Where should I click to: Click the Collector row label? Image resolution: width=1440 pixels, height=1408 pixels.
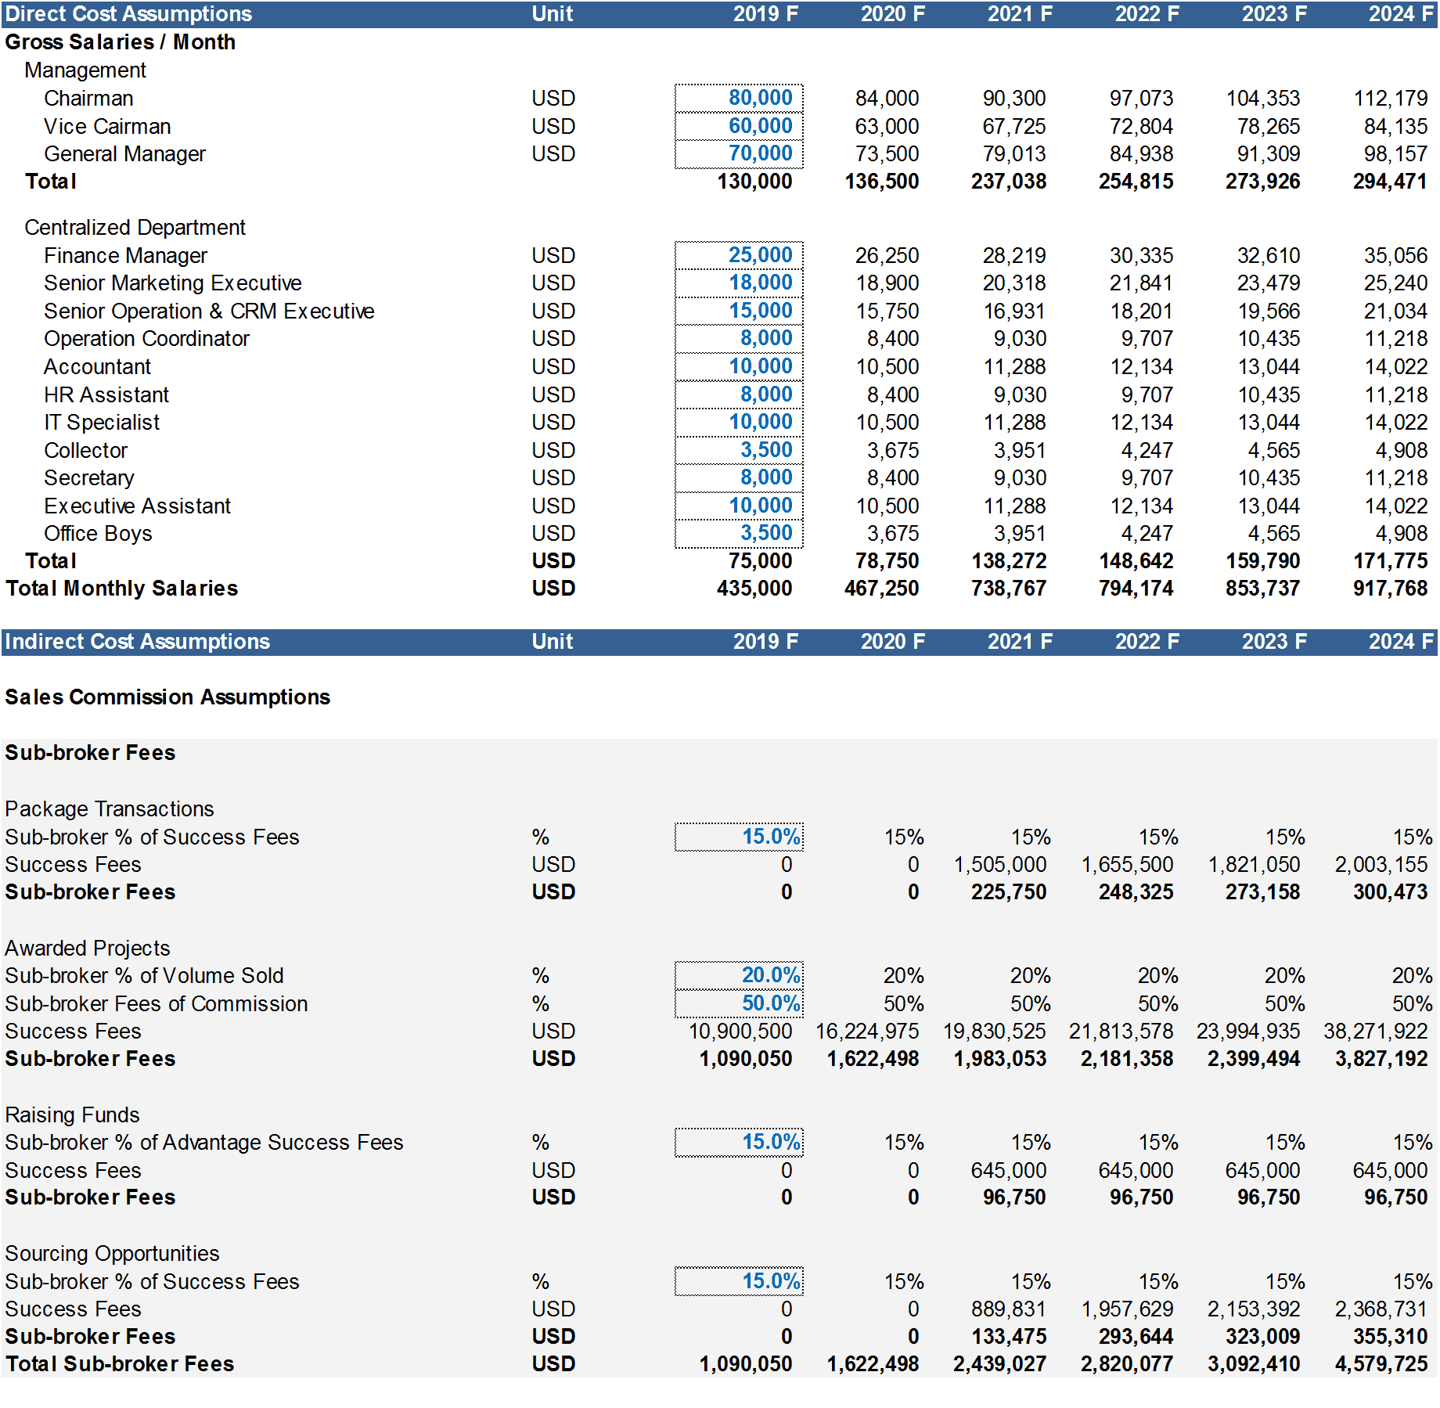click(x=85, y=451)
